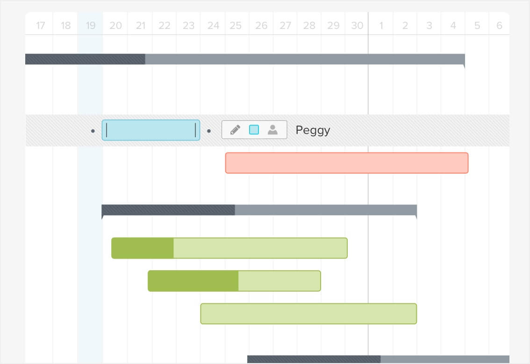Screen dimensions: 530x364
Task: Click the assignee name Peggy
Action: coord(312,130)
